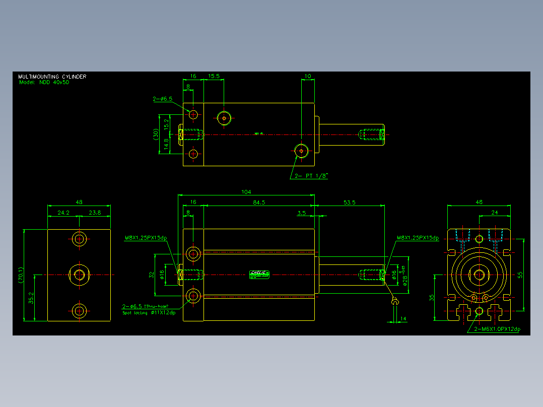Click the "MULTIMOUNTING CYLINDER" title text
The height and width of the screenshot is (407, 543).
coord(52,77)
